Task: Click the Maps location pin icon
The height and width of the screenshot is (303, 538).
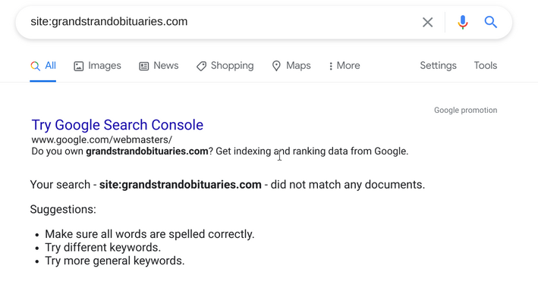Action: (x=276, y=66)
